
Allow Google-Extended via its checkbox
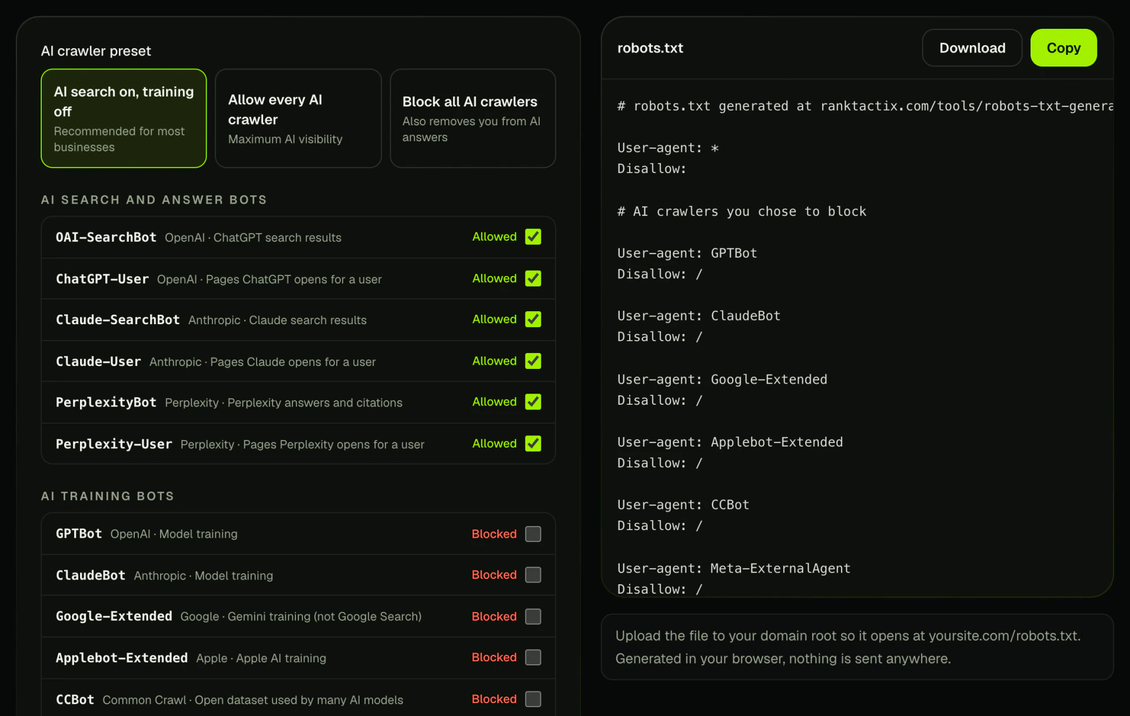[533, 616]
